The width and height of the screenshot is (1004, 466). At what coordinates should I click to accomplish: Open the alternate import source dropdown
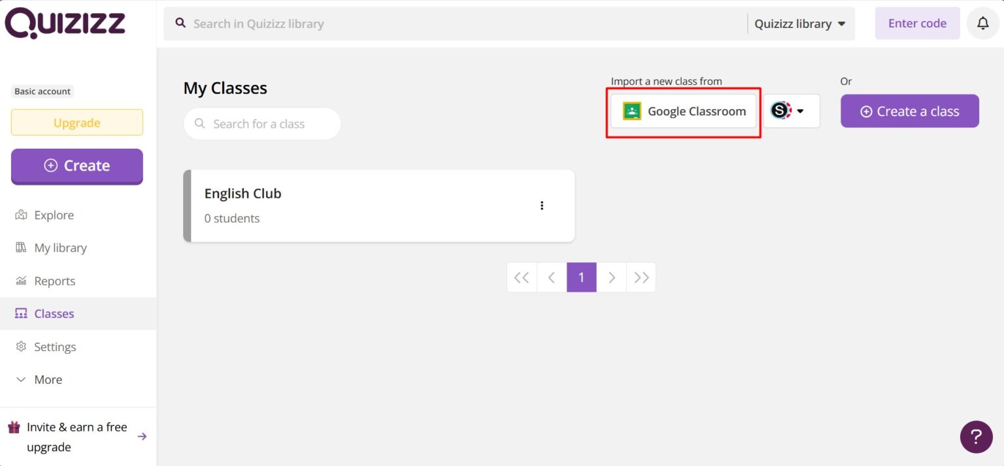[791, 110]
